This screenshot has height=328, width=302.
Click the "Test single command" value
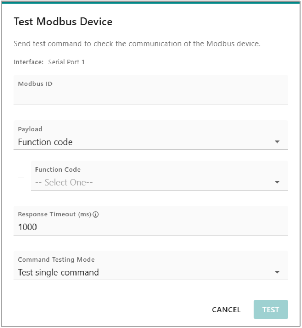[58, 272]
